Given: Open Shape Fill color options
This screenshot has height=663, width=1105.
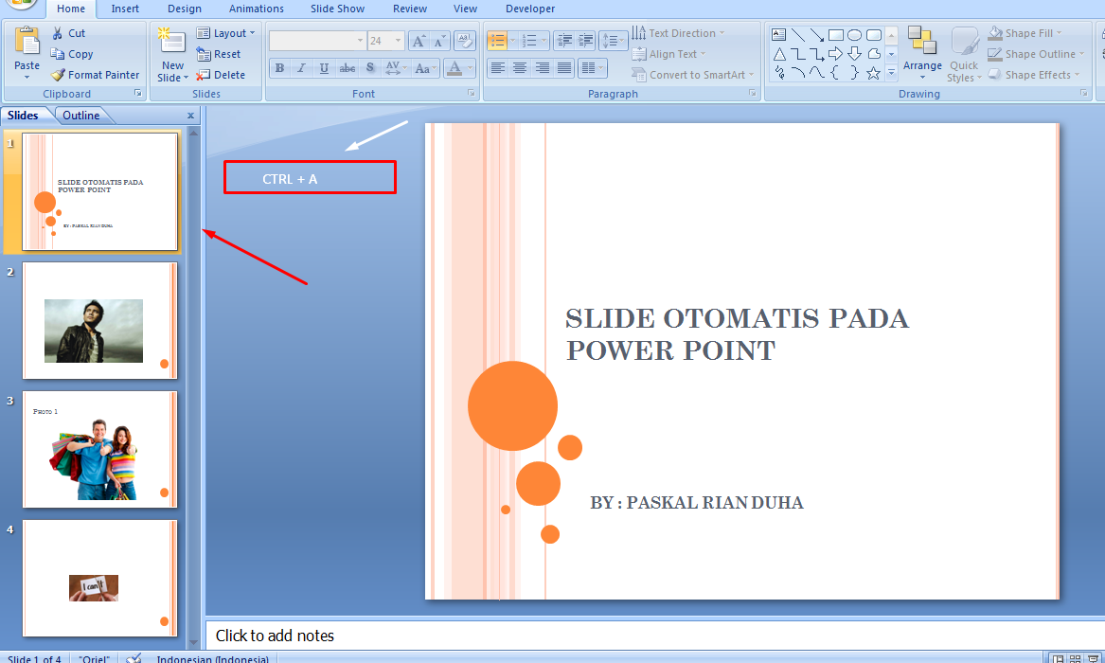Looking at the screenshot, I should click(x=1025, y=33).
